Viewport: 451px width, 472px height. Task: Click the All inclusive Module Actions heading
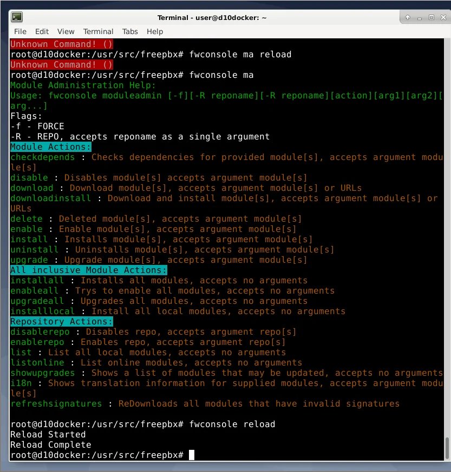88,270
